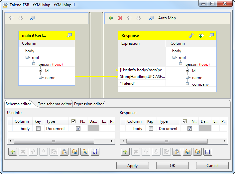The image size is (235, 174).
Task: Import Response schema from XML file
Action: [x=187, y=152]
